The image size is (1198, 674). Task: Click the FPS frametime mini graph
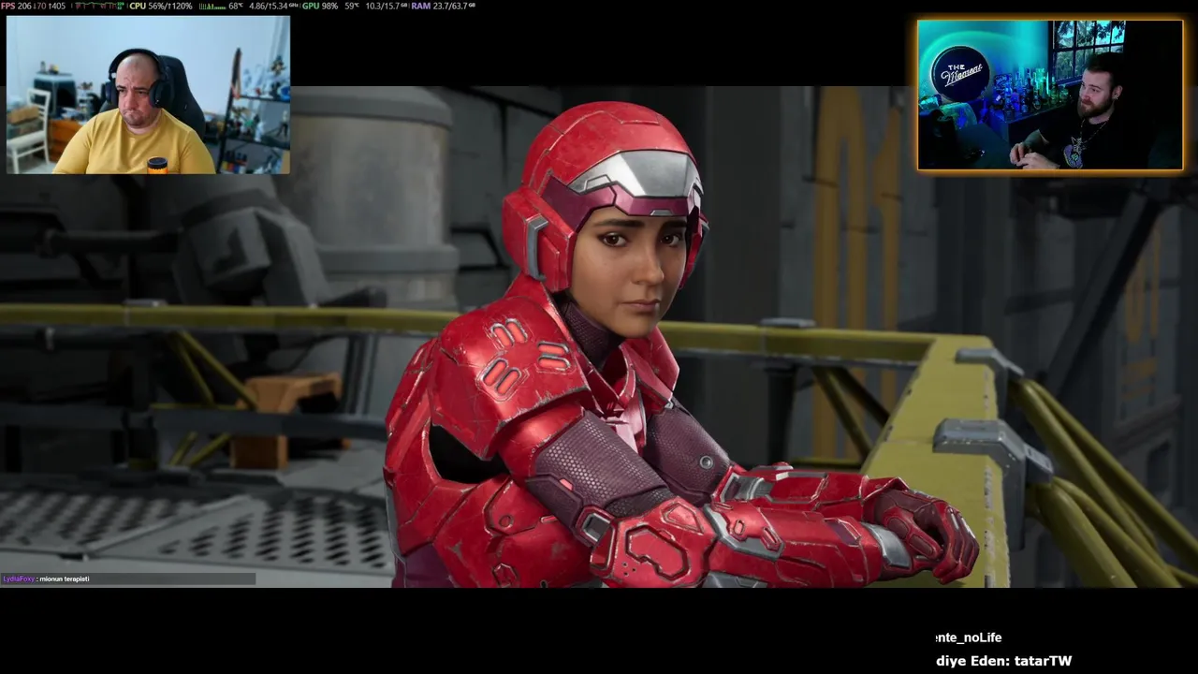[x=99, y=6]
